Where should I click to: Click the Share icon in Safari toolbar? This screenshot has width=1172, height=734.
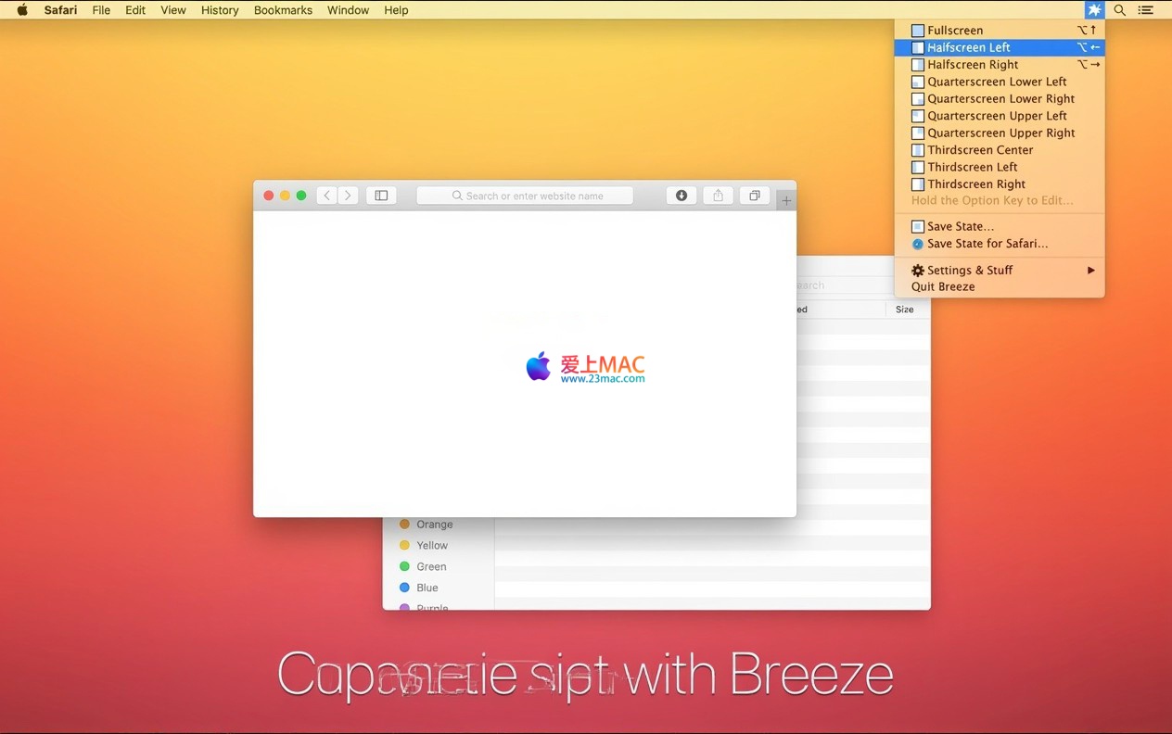[x=718, y=196]
